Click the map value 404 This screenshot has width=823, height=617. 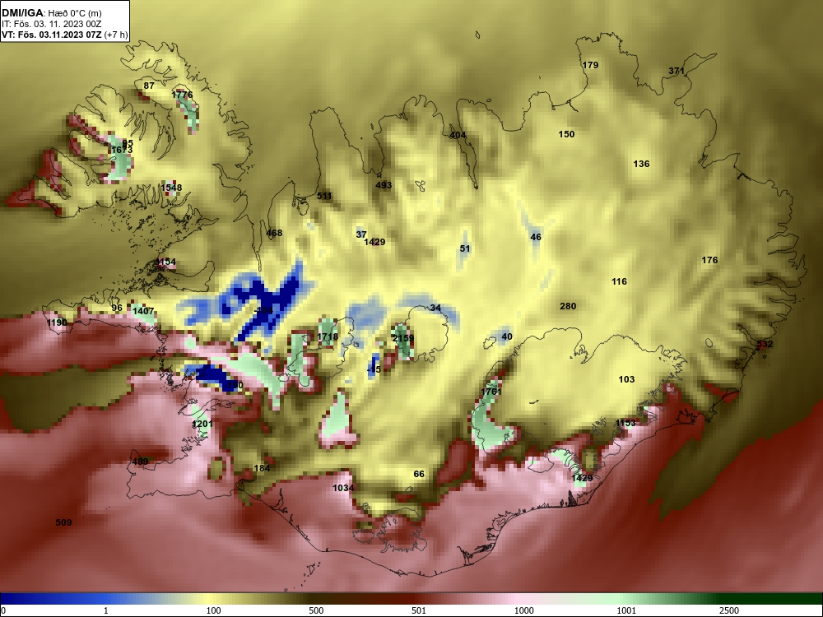[458, 135]
